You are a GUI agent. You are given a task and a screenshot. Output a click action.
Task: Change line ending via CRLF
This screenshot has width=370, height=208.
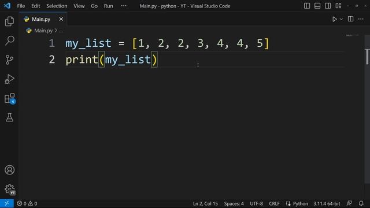(x=274, y=203)
